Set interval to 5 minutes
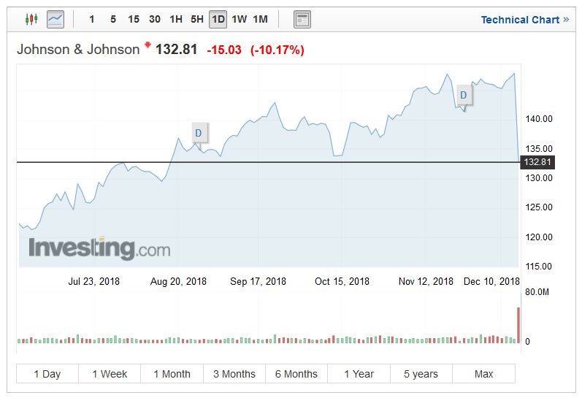Image resolution: width=582 pixels, height=398 pixels. pos(113,19)
